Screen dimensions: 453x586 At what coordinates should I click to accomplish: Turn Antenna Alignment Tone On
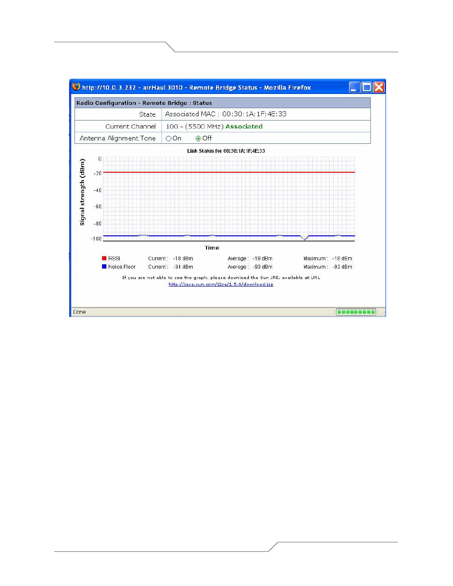[168, 139]
